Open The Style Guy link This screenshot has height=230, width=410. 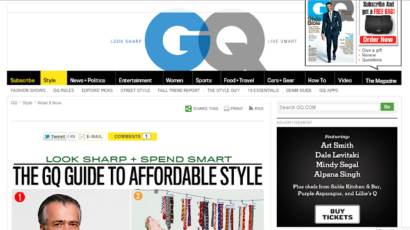(224, 91)
